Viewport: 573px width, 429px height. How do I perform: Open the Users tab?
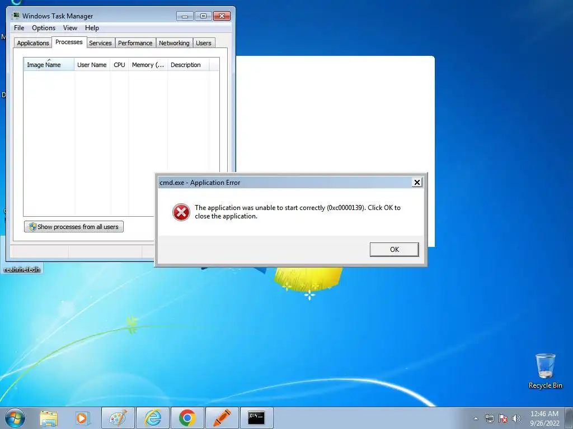203,43
